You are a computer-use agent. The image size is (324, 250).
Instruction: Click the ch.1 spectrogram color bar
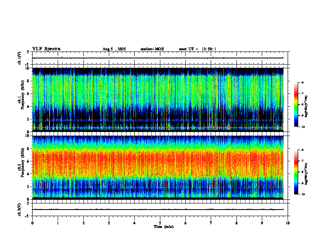pyautogui.click(x=296, y=105)
